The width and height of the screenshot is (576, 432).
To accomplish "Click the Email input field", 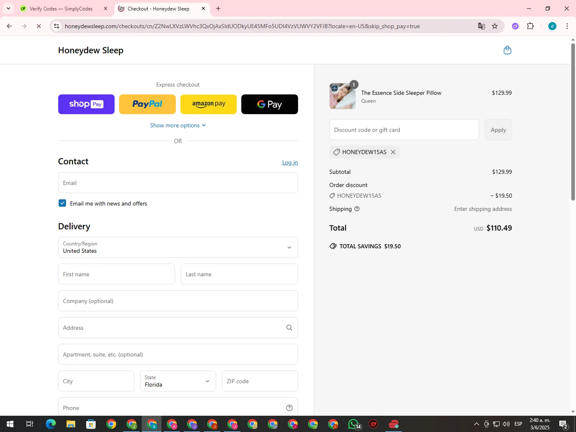I will coord(178,183).
